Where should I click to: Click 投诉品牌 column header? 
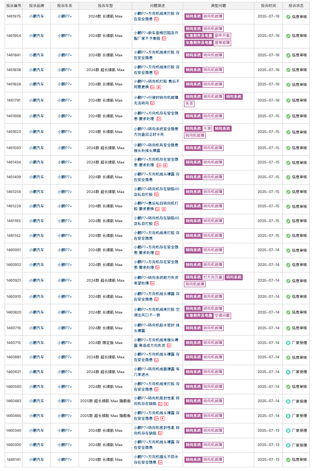[37, 6]
